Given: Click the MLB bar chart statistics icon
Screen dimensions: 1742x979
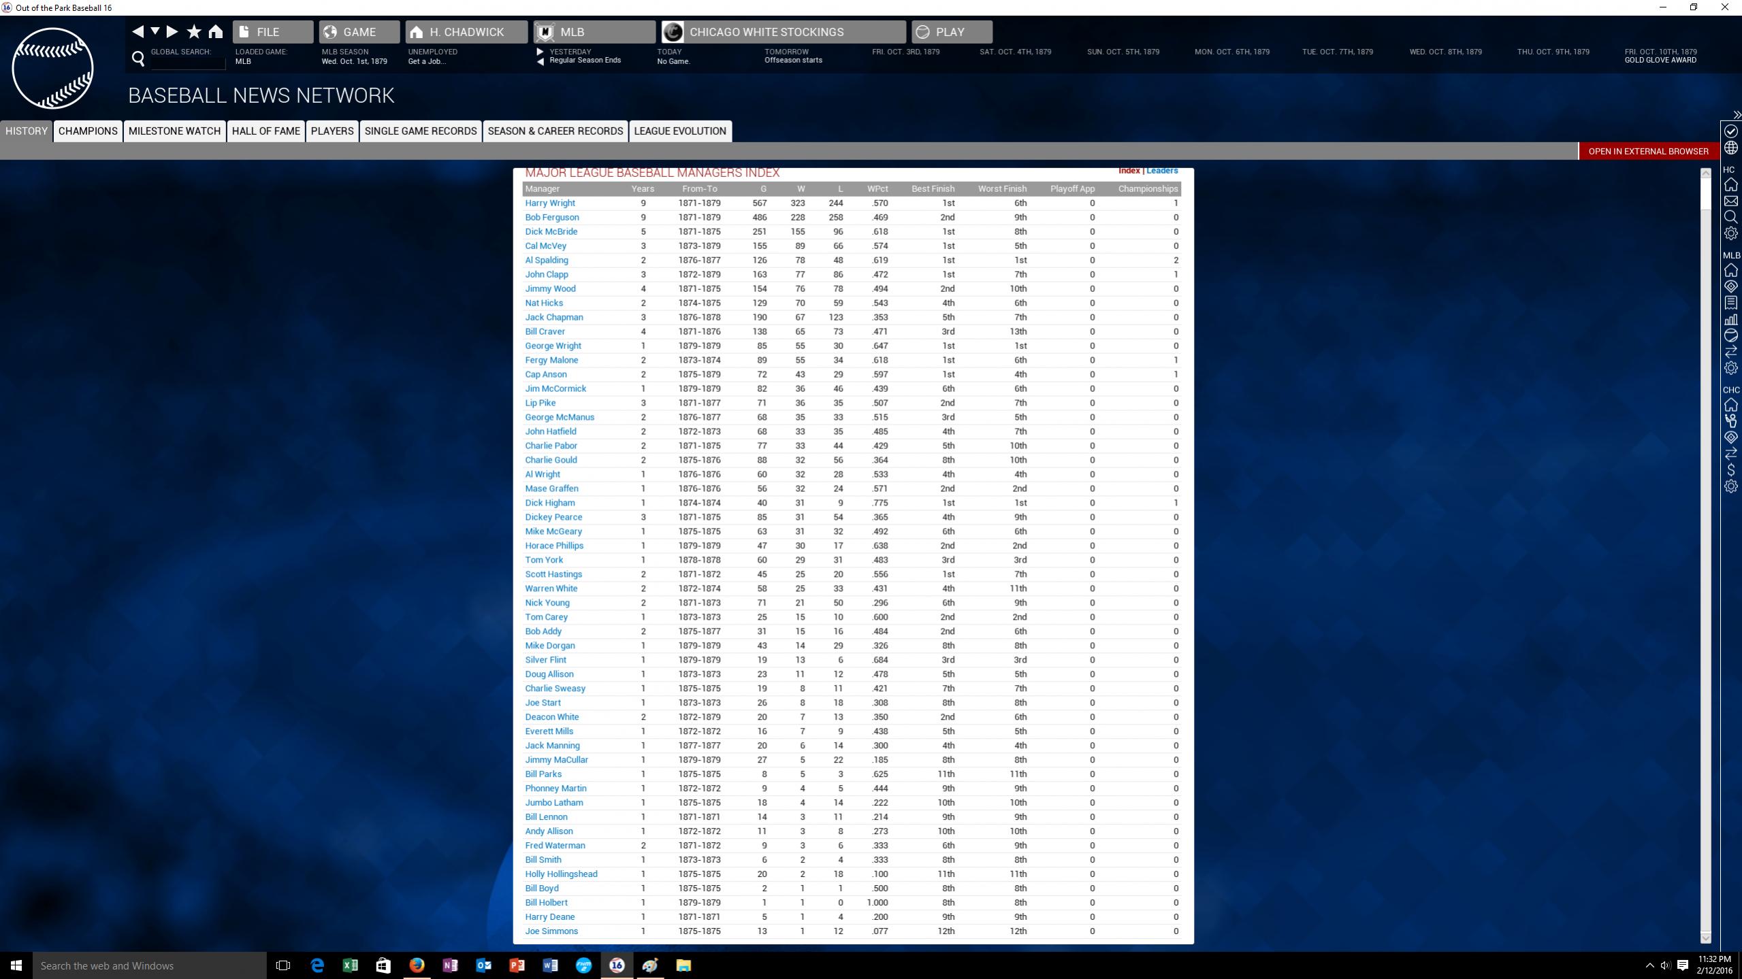Looking at the screenshot, I should click(1730, 319).
